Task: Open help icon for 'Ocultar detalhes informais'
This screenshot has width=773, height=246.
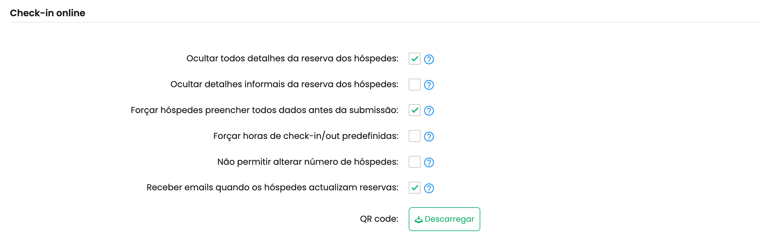Action: pyautogui.click(x=429, y=85)
